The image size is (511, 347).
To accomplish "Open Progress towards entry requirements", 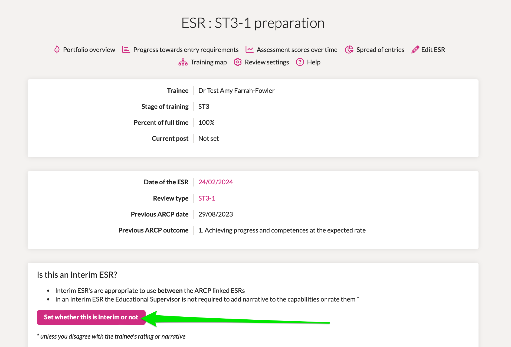I will tap(186, 50).
